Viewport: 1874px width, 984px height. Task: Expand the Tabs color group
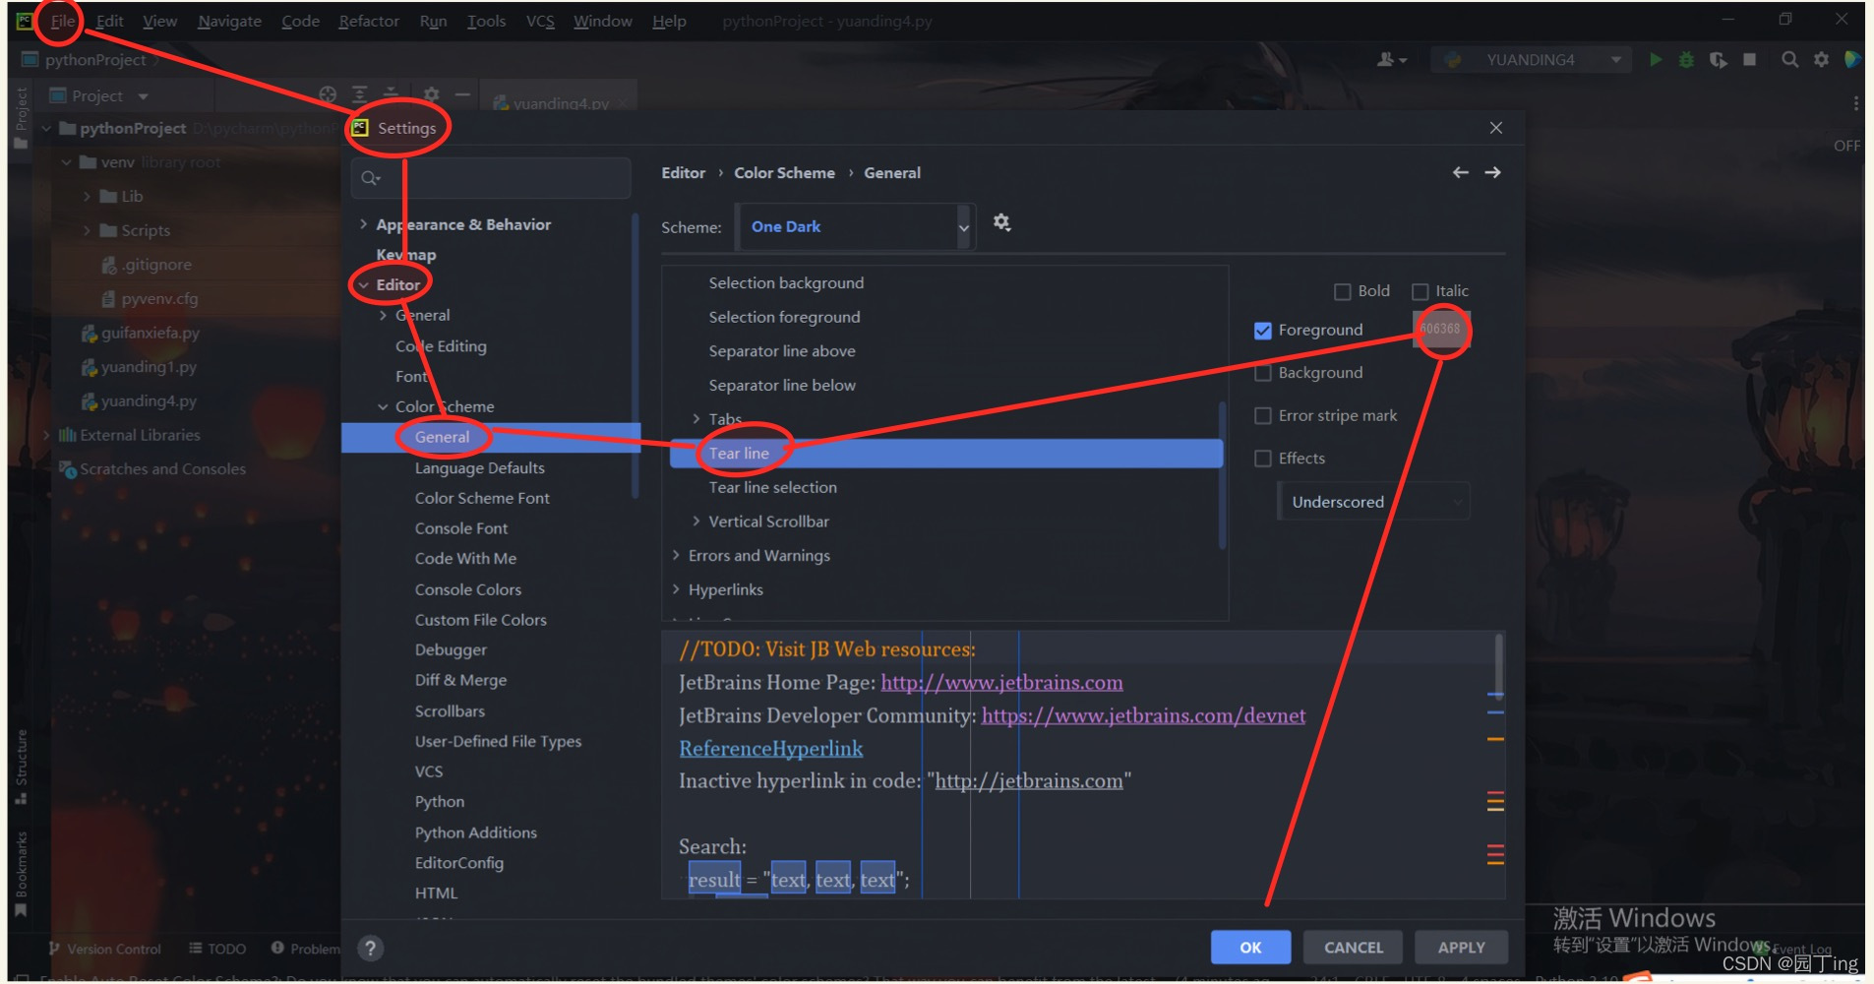(x=695, y=419)
